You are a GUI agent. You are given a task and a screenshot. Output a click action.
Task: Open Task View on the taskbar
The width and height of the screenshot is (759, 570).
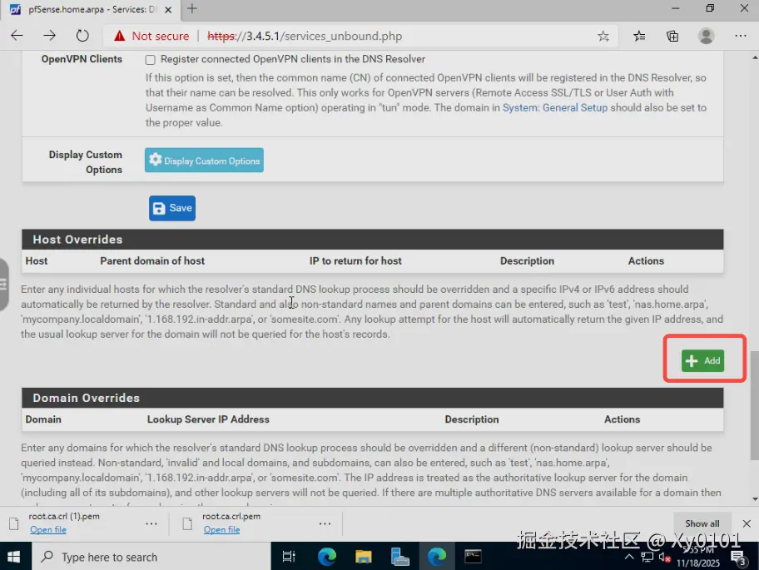(289, 557)
